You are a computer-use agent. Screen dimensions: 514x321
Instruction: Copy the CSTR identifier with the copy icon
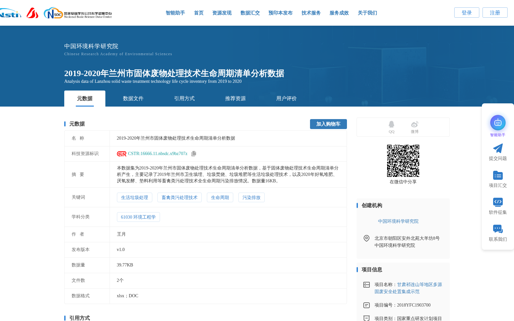point(194,154)
